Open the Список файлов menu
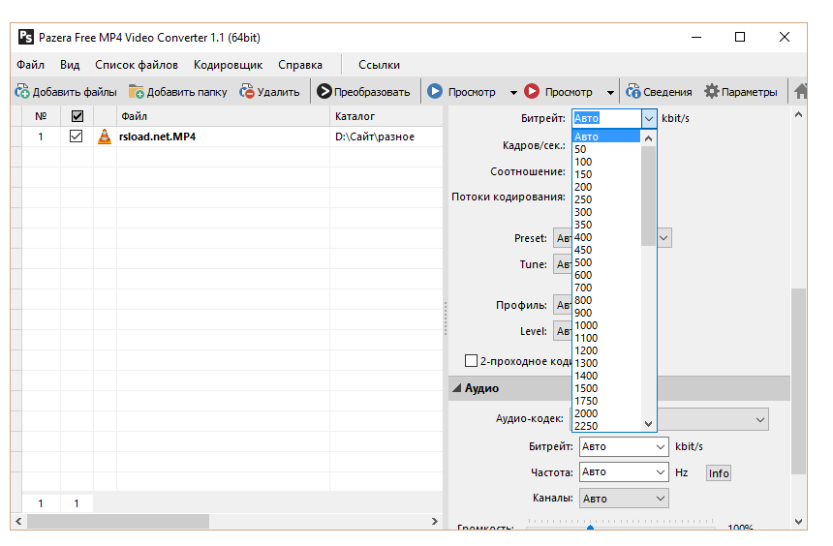The image size is (833, 546). 137,65
